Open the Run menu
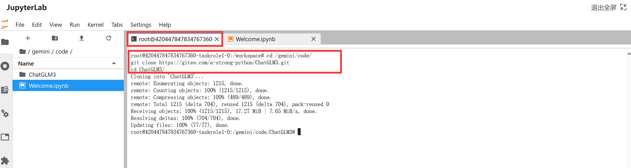Viewport: 631px width, 168px height. [75, 25]
